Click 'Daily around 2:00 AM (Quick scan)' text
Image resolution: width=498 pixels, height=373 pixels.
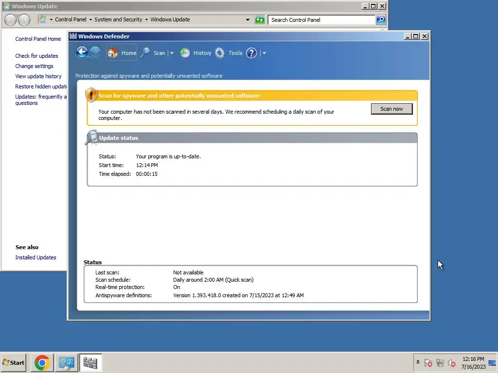point(213,280)
